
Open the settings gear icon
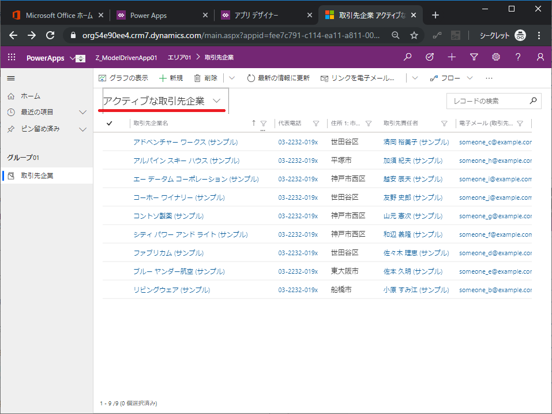point(496,57)
